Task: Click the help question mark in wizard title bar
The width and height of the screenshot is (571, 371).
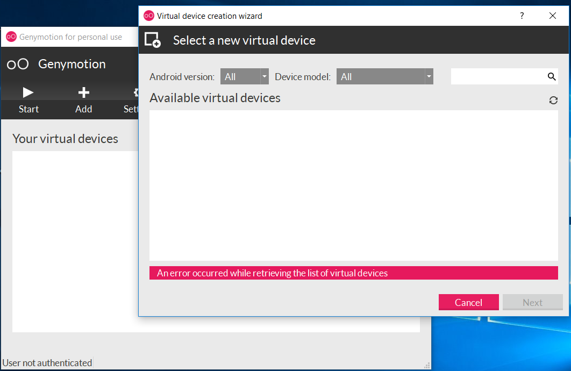Action: point(522,16)
